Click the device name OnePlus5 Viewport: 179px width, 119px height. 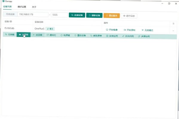[x=39, y=29]
